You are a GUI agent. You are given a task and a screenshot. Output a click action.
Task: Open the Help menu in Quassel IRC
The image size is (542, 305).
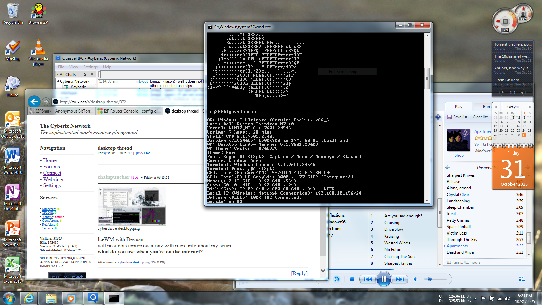[x=107, y=67]
